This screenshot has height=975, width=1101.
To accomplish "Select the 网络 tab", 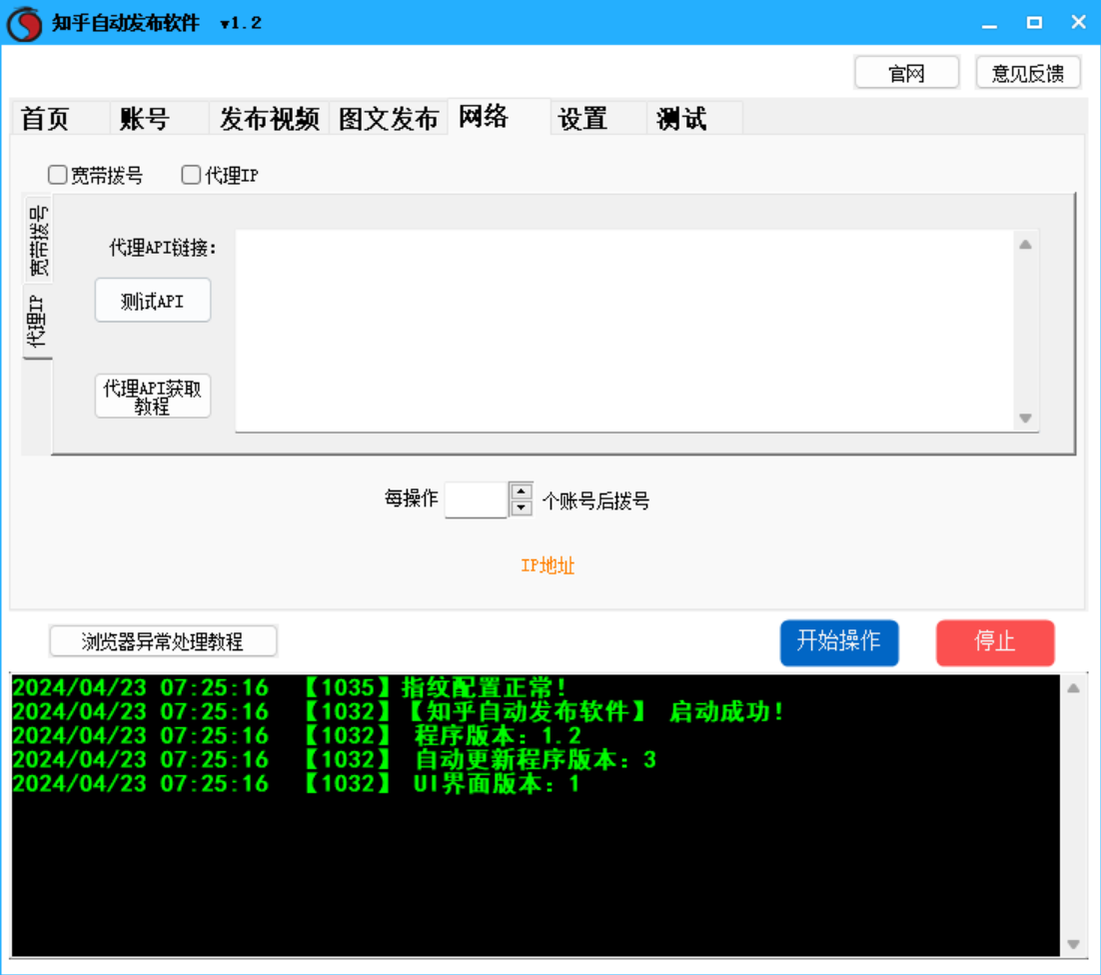I will pos(499,117).
